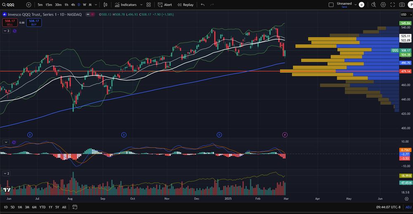Select the 1Y date range

pos(50,207)
